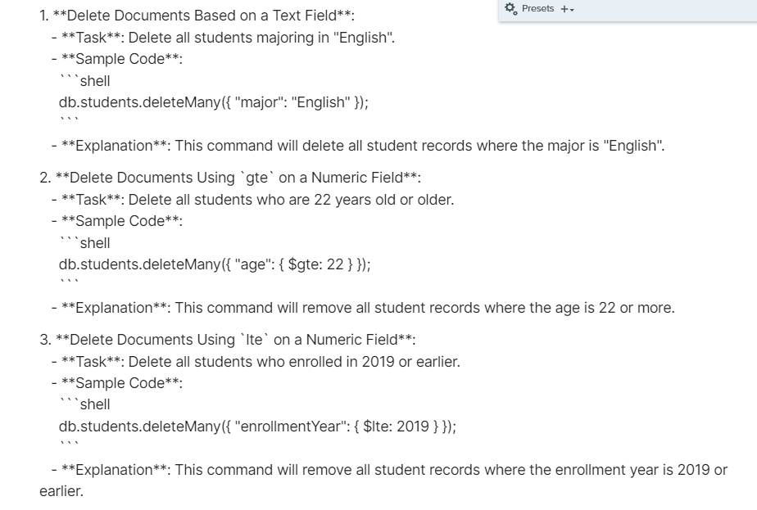This screenshot has height=510, width=757.
Task: Click the Presets label
Action: (537, 8)
